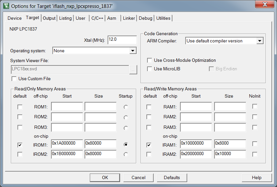The height and width of the screenshot is (187, 277).
Task: Click the IROM1 Start address field
Action: pyautogui.click(x=67, y=144)
